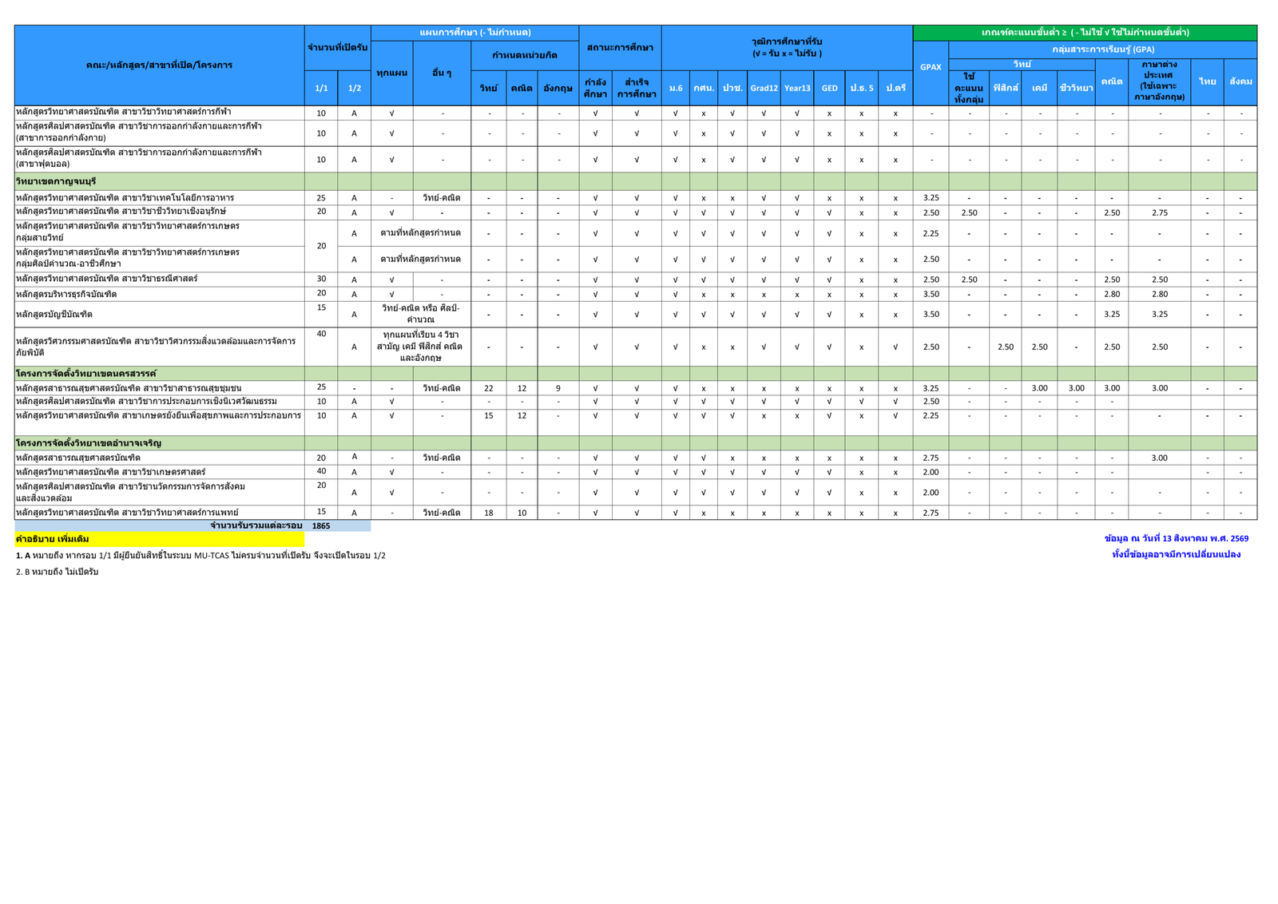Screen dimensions: 1278x904
Task: Click the 'ม.6' qualification header
Action: (676, 88)
